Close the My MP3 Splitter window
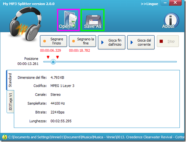 coord(175,3)
